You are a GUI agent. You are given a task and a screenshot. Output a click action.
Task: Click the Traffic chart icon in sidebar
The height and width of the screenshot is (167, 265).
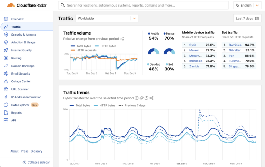pyautogui.click(x=6, y=27)
